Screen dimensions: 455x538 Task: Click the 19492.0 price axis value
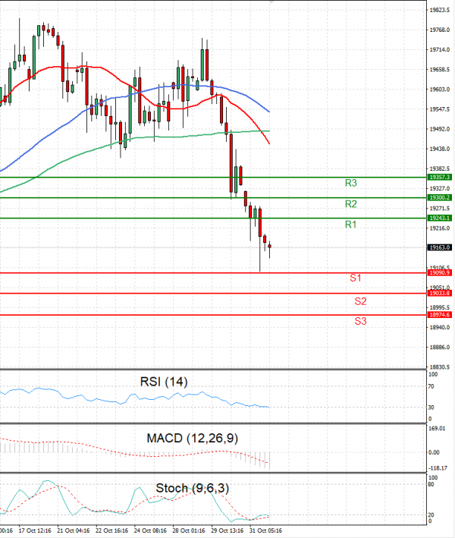point(440,129)
